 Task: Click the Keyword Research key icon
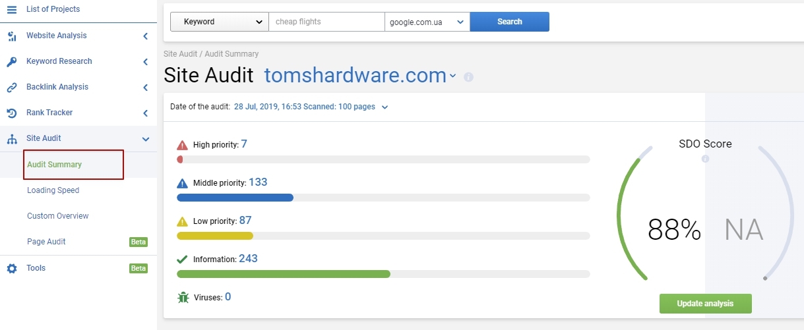[11, 61]
